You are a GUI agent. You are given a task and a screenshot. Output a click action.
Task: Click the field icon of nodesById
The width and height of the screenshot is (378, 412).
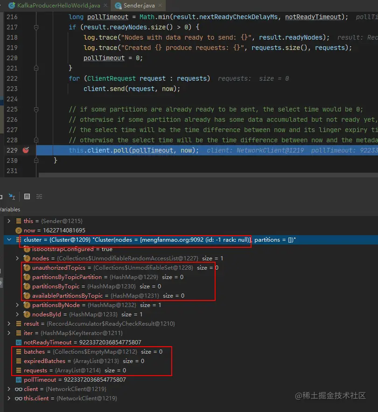27,314
